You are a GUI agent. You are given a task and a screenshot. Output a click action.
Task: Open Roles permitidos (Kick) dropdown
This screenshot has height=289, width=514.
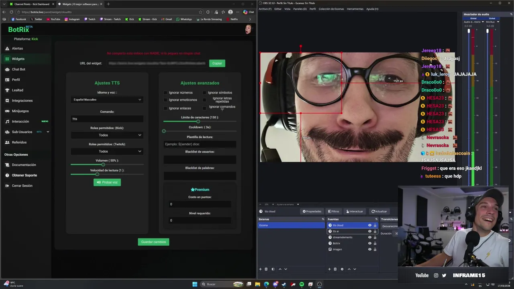(x=107, y=135)
